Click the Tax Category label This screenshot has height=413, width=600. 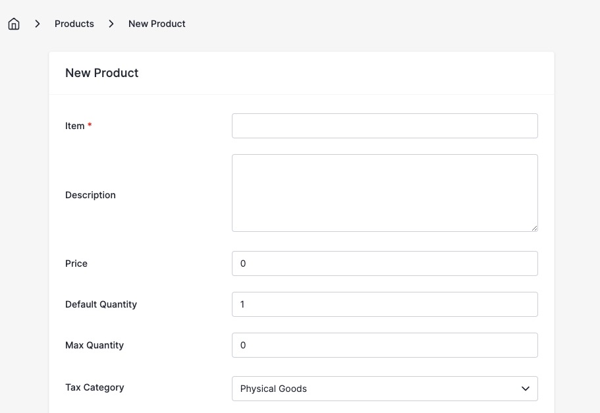click(x=94, y=387)
